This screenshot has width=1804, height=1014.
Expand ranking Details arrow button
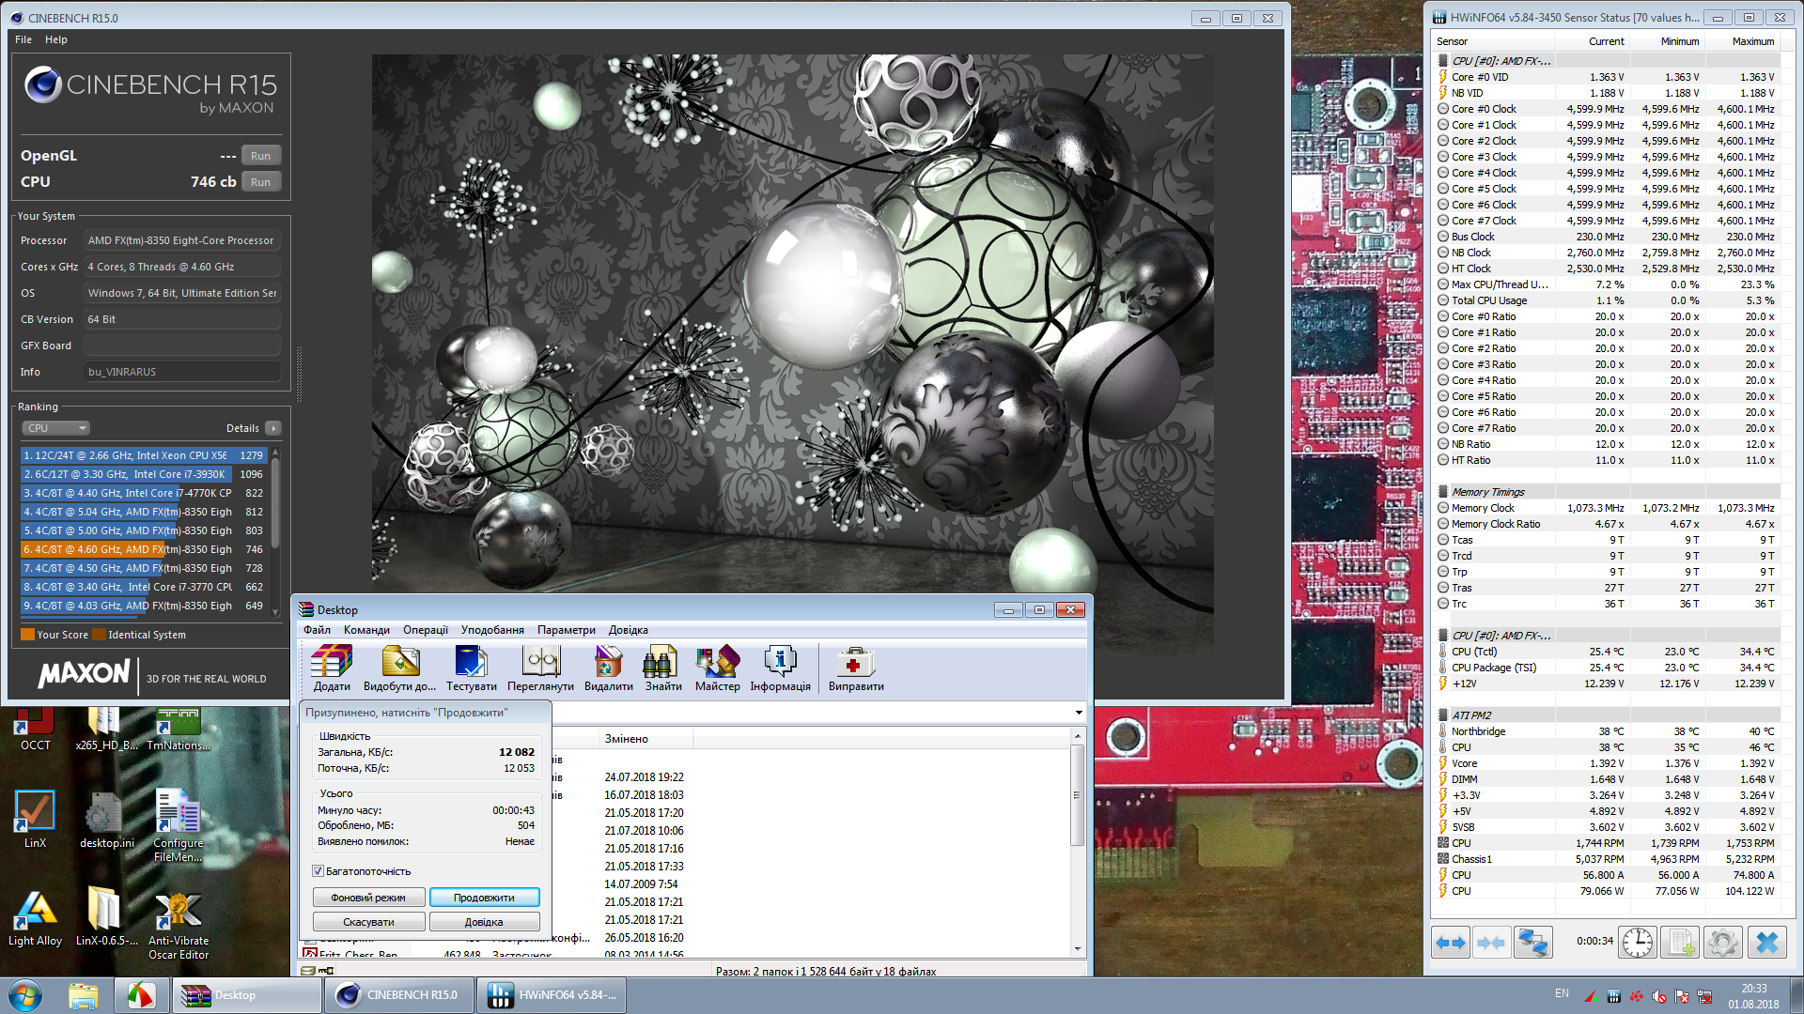coord(273,428)
